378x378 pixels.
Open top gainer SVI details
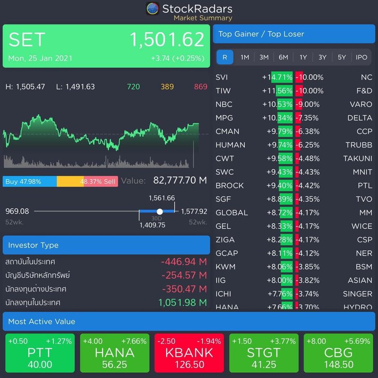[x=223, y=77]
